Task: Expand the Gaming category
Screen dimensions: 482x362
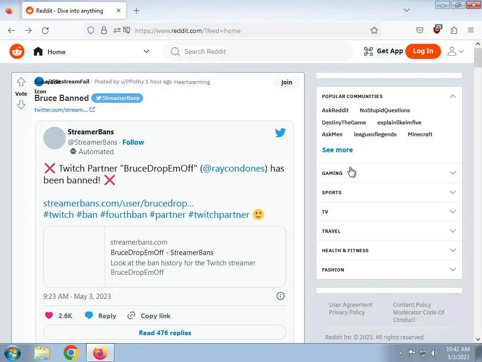Action: (389, 173)
